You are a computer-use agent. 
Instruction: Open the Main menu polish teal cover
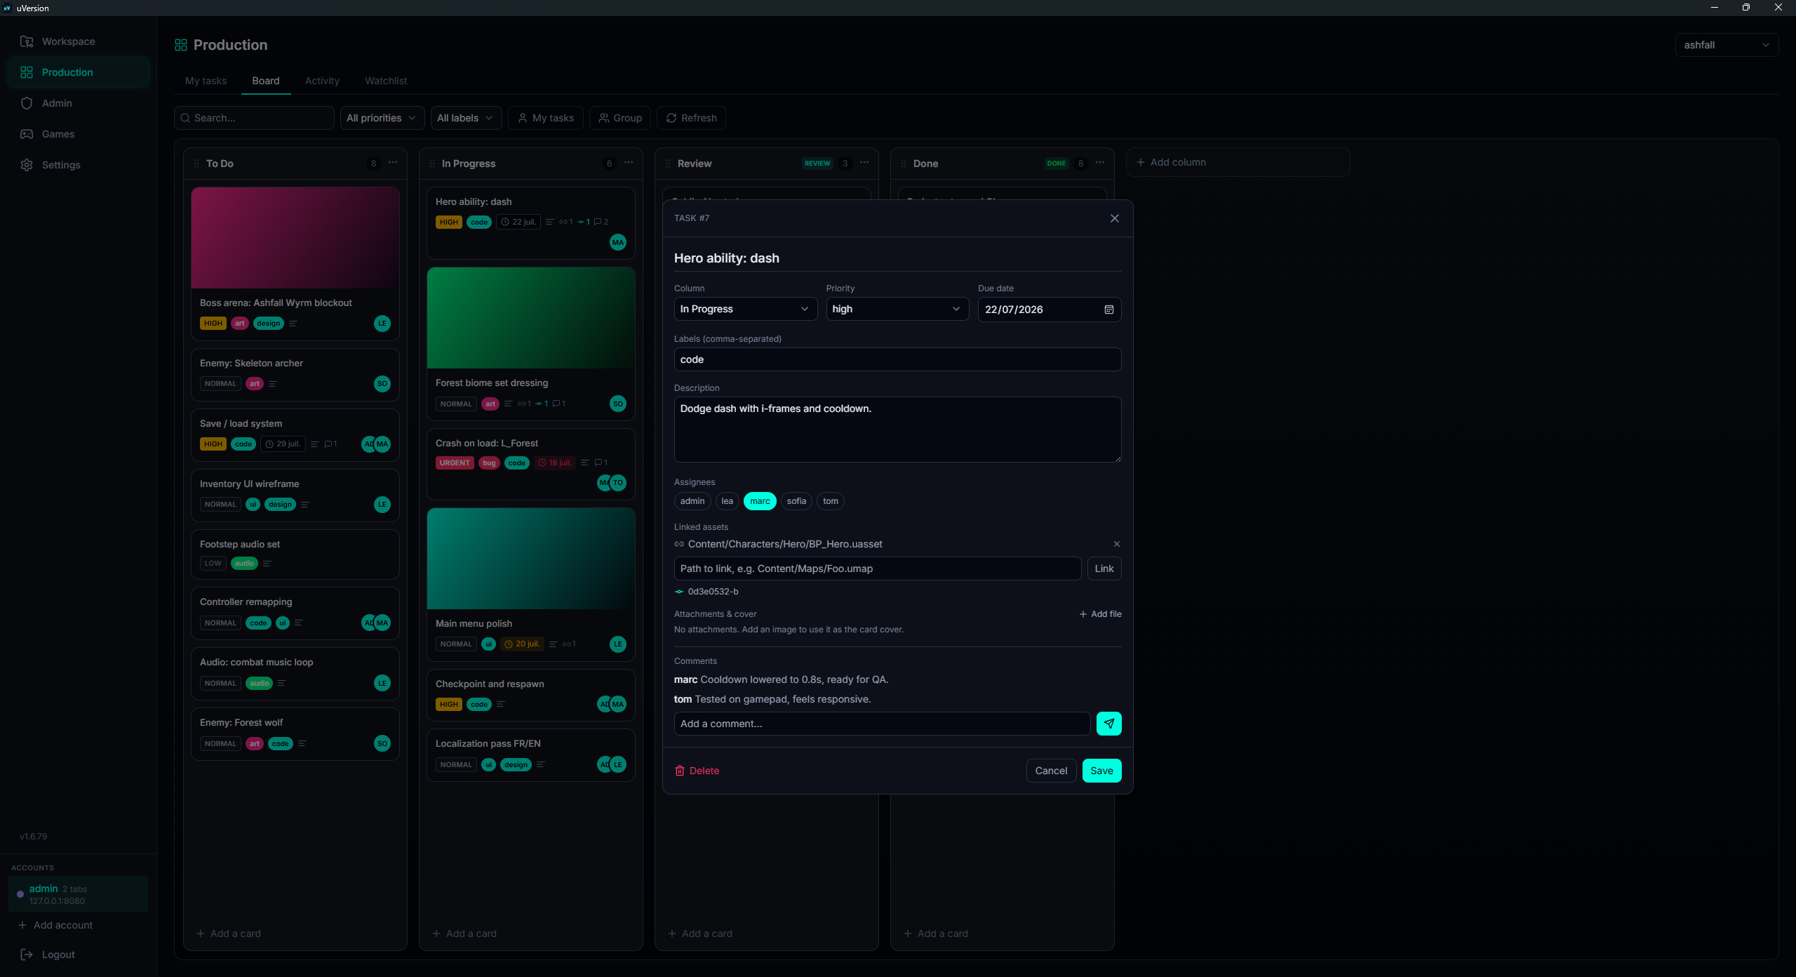pyautogui.click(x=531, y=559)
